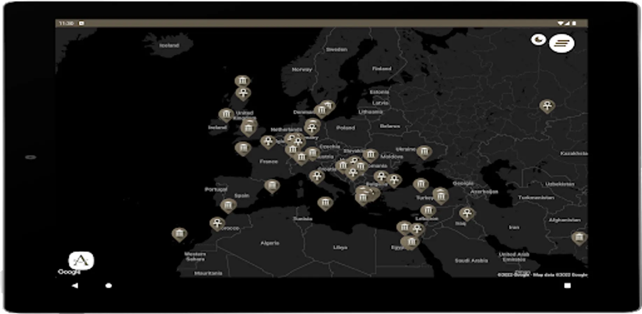Open the museum marker over Ireland
Viewport: 642px width, 314px height.
click(x=226, y=114)
